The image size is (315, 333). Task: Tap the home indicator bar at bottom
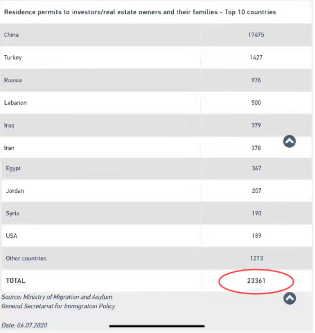pos(157,326)
